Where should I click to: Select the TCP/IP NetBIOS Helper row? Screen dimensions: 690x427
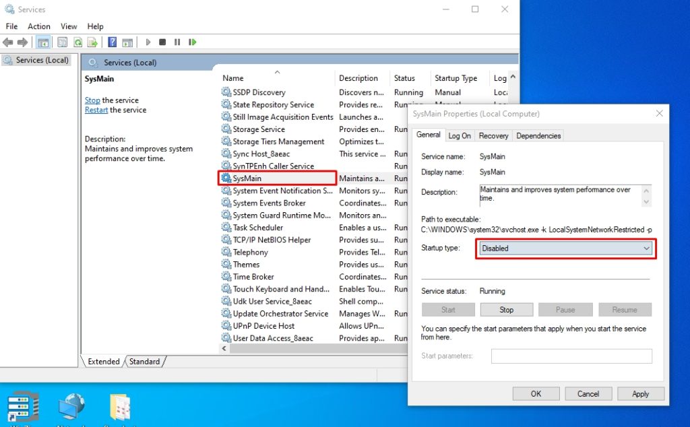272,240
